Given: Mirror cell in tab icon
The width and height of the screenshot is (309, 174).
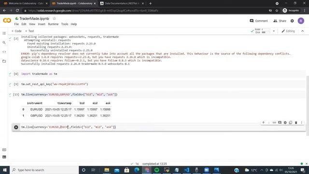Looking at the screenshot, I should click(x=291, y=122).
